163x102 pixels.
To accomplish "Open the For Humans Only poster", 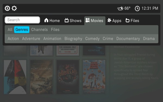I will [x=68, y=50].
